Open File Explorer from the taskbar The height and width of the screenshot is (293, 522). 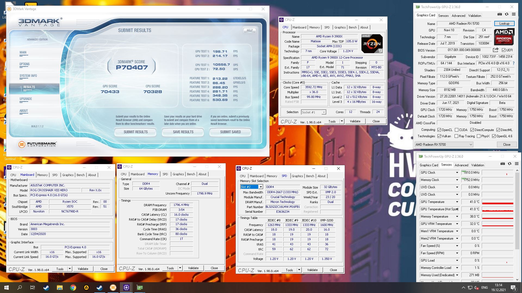pos(60,288)
